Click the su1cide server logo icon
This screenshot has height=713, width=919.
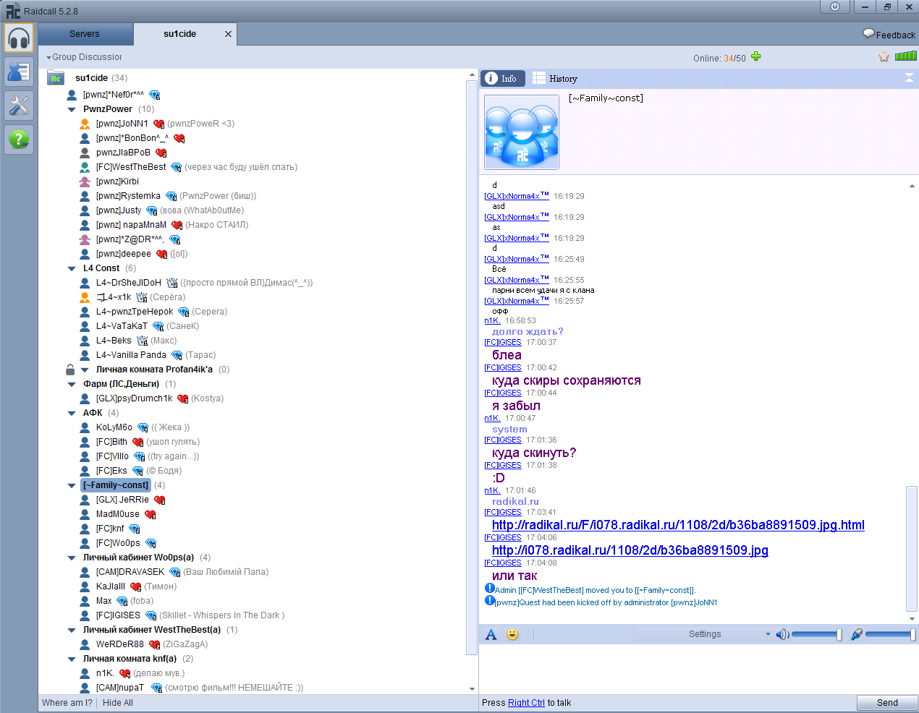click(x=56, y=77)
